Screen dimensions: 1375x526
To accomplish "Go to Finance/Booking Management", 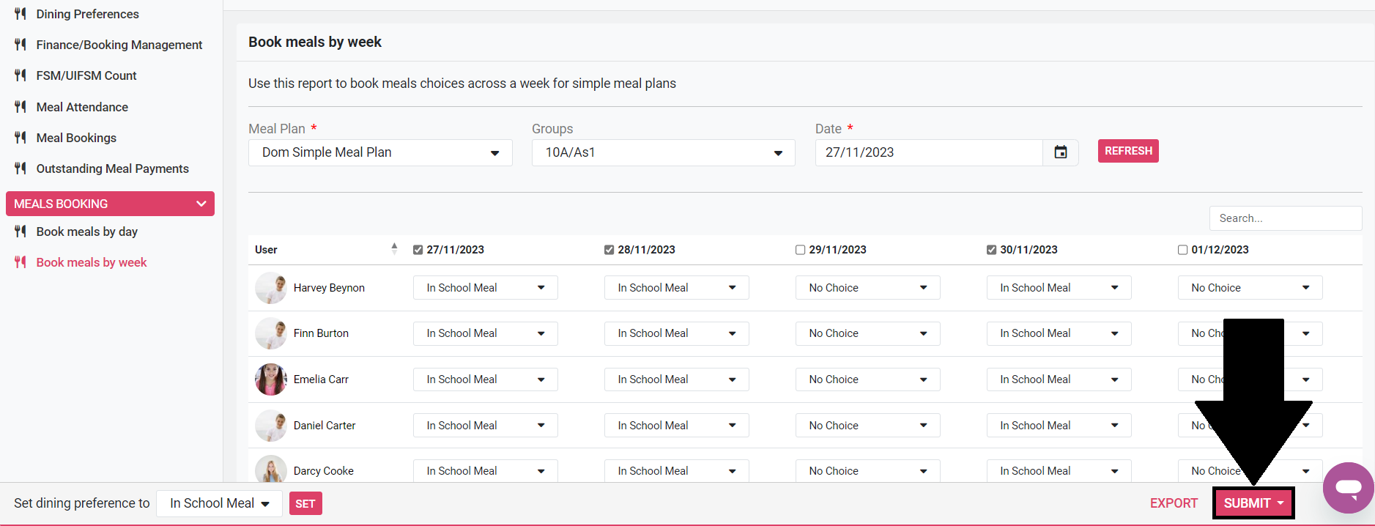I will coord(119,45).
